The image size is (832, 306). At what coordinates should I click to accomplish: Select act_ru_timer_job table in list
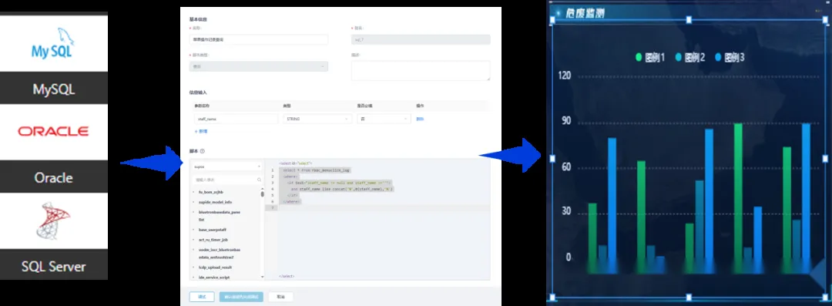point(213,240)
